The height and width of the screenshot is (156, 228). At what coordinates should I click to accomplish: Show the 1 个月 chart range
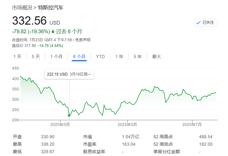click(x=56, y=56)
